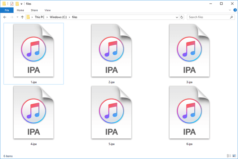This screenshot has width=238, height=159.
Task: Expand the ribbon with the chevron
Action: pyautogui.click(x=230, y=10)
